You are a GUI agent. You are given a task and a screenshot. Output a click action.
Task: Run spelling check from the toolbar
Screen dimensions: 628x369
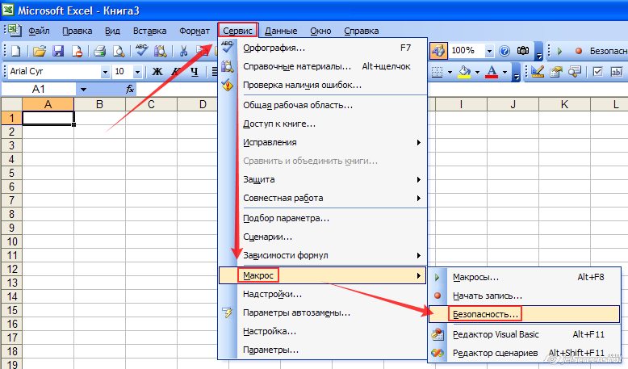(141, 50)
